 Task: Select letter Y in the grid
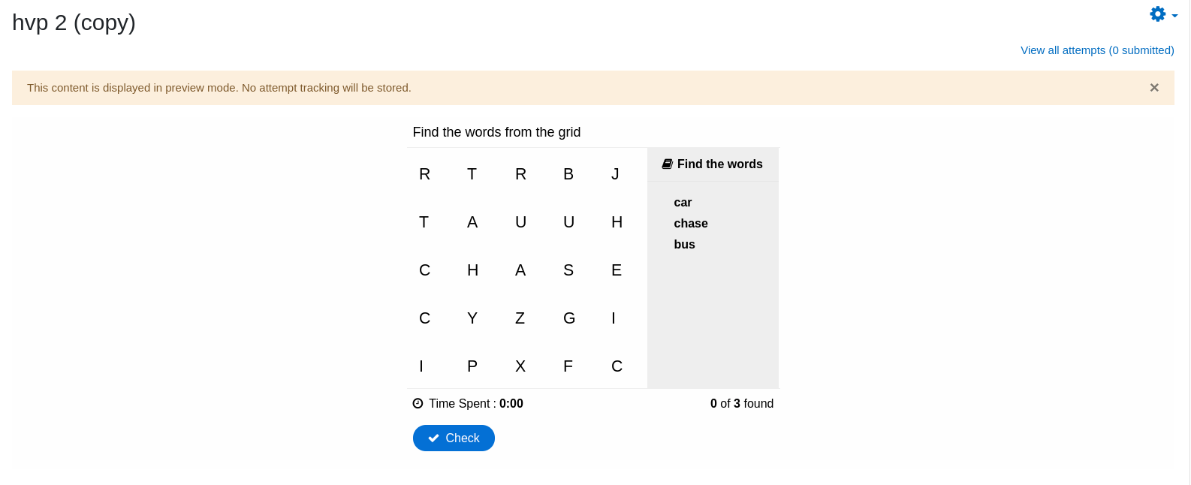pyautogui.click(x=472, y=318)
